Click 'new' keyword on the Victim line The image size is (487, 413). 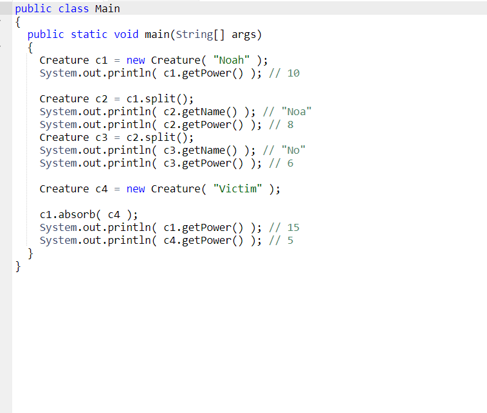tap(135, 189)
